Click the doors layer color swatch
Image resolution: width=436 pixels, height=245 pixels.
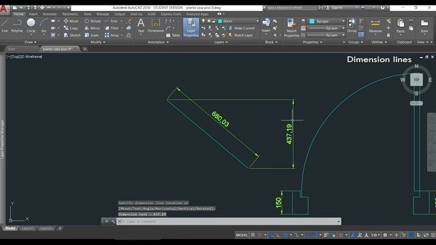pyautogui.click(x=220, y=21)
